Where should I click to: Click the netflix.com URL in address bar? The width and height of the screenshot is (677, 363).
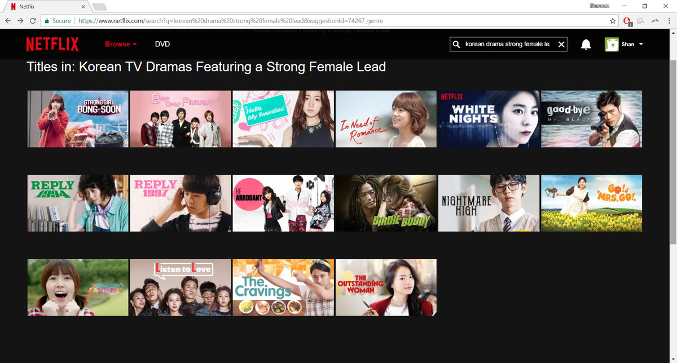tap(231, 21)
